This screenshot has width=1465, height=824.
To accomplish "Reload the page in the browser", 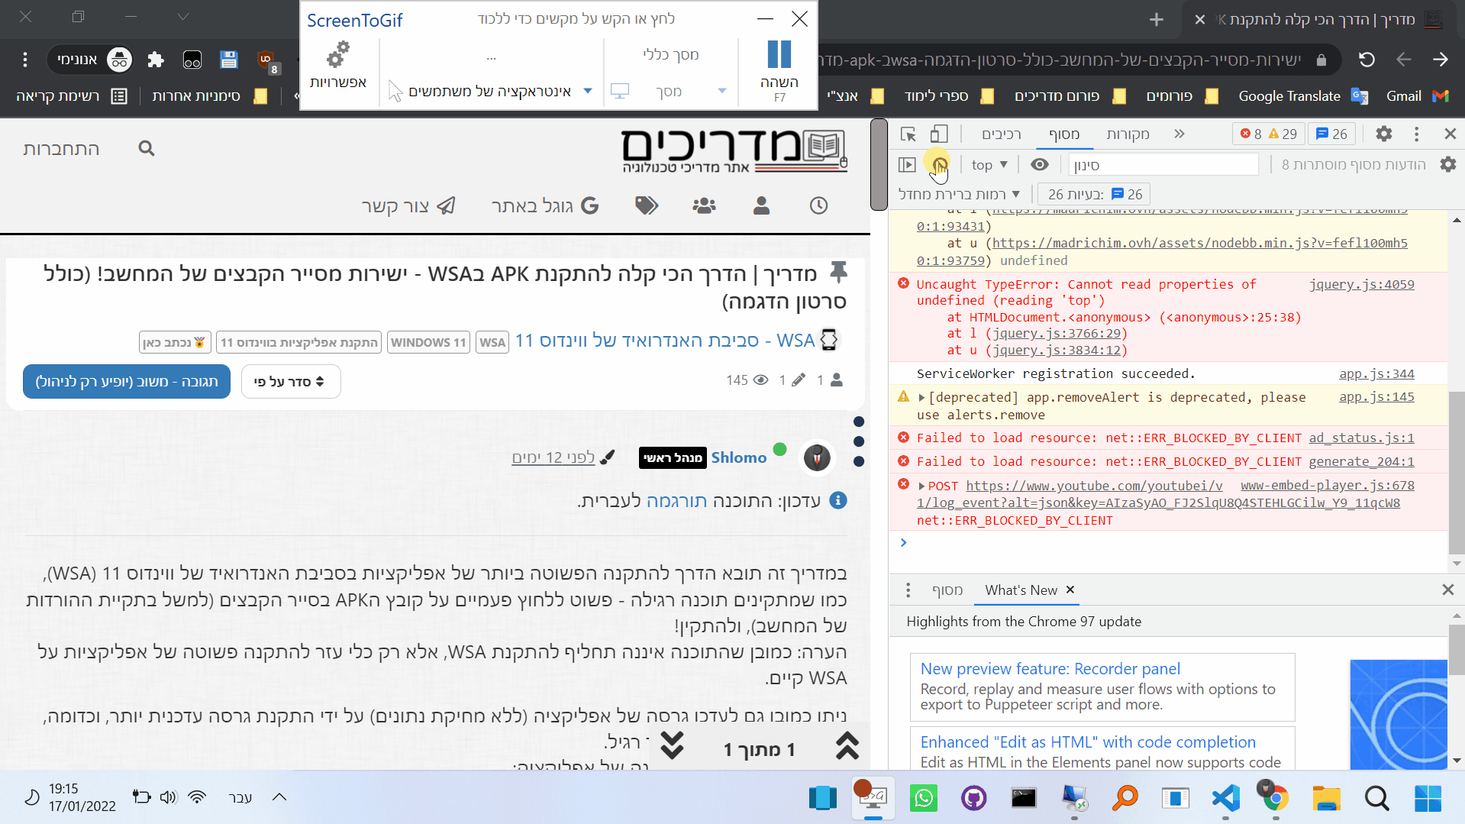I will 1367,60.
